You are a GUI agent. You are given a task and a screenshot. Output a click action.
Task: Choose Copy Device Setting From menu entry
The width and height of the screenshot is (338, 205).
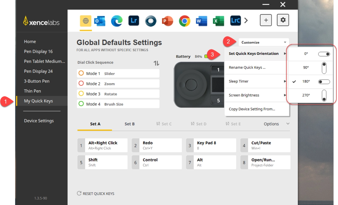click(x=257, y=109)
